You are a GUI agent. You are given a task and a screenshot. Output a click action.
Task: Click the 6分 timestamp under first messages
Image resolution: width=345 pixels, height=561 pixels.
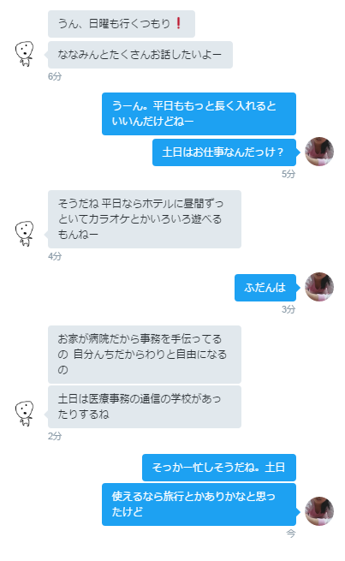(x=55, y=76)
